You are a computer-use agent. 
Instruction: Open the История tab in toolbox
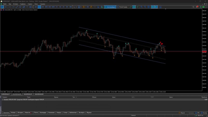[x=20, y=113]
